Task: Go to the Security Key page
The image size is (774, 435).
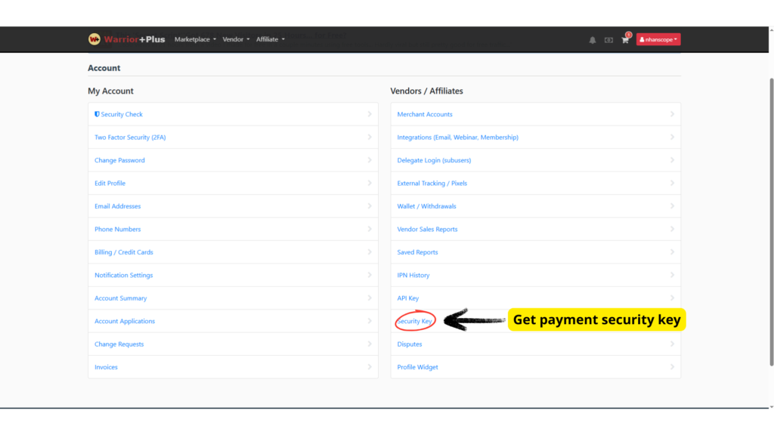Action: (x=415, y=321)
